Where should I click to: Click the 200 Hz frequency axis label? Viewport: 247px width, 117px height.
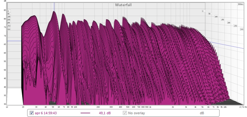(x=98, y=107)
